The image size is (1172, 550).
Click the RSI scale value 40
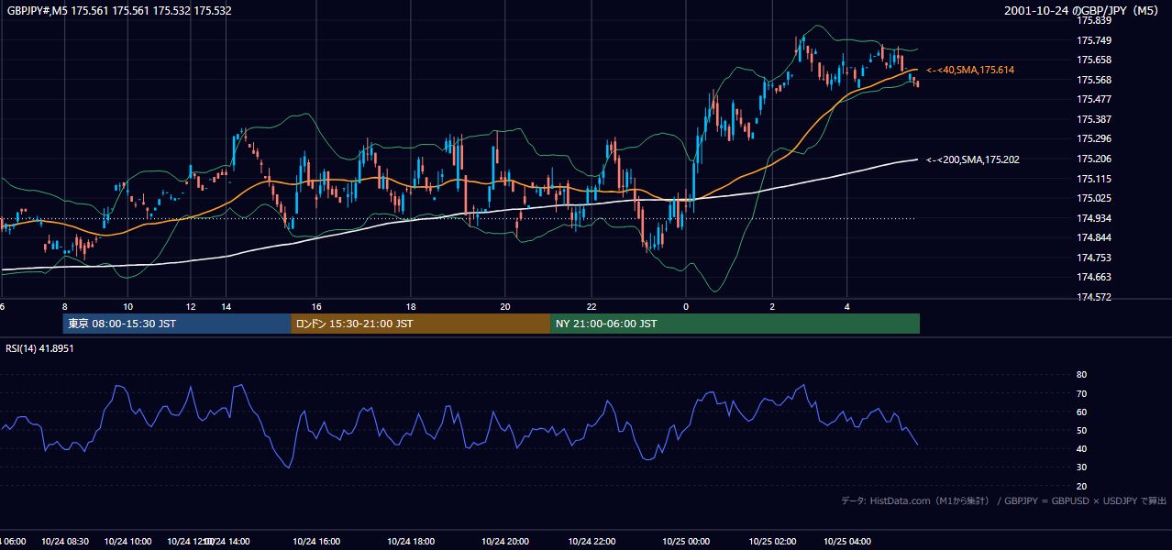tap(1081, 448)
